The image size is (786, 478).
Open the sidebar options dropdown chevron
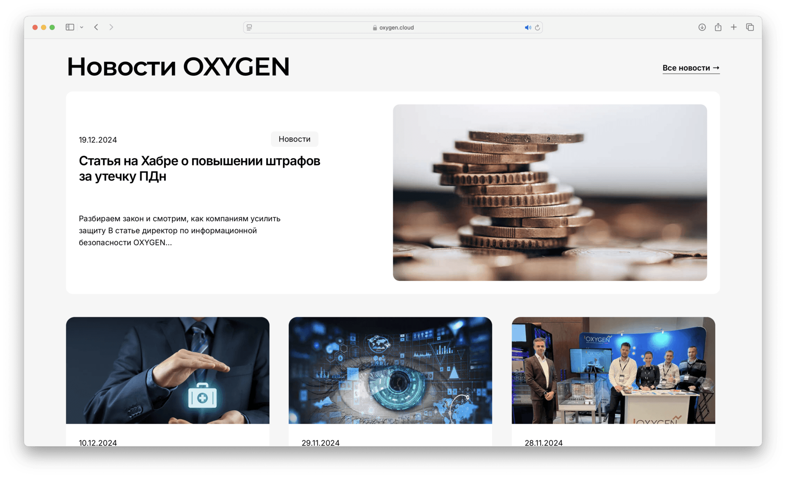point(81,27)
